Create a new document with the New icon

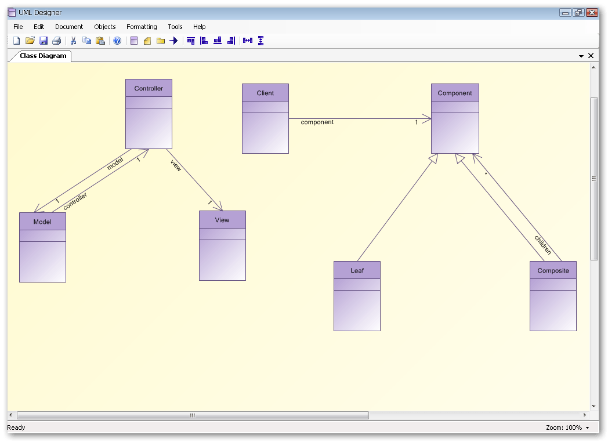(16, 41)
